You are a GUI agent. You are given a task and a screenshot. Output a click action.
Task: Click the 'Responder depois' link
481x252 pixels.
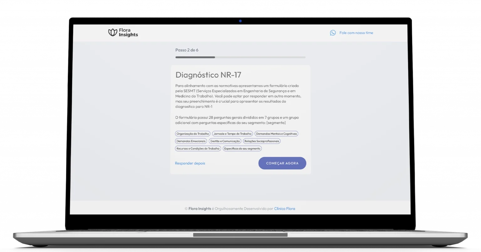point(190,163)
